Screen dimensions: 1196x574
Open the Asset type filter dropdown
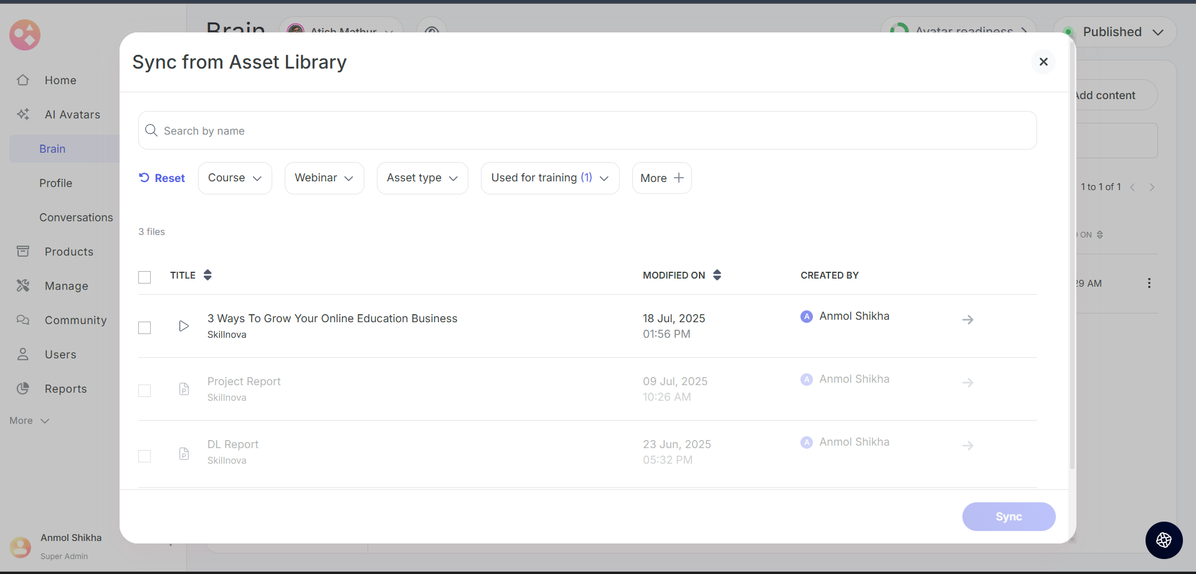pyautogui.click(x=422, y=178)
